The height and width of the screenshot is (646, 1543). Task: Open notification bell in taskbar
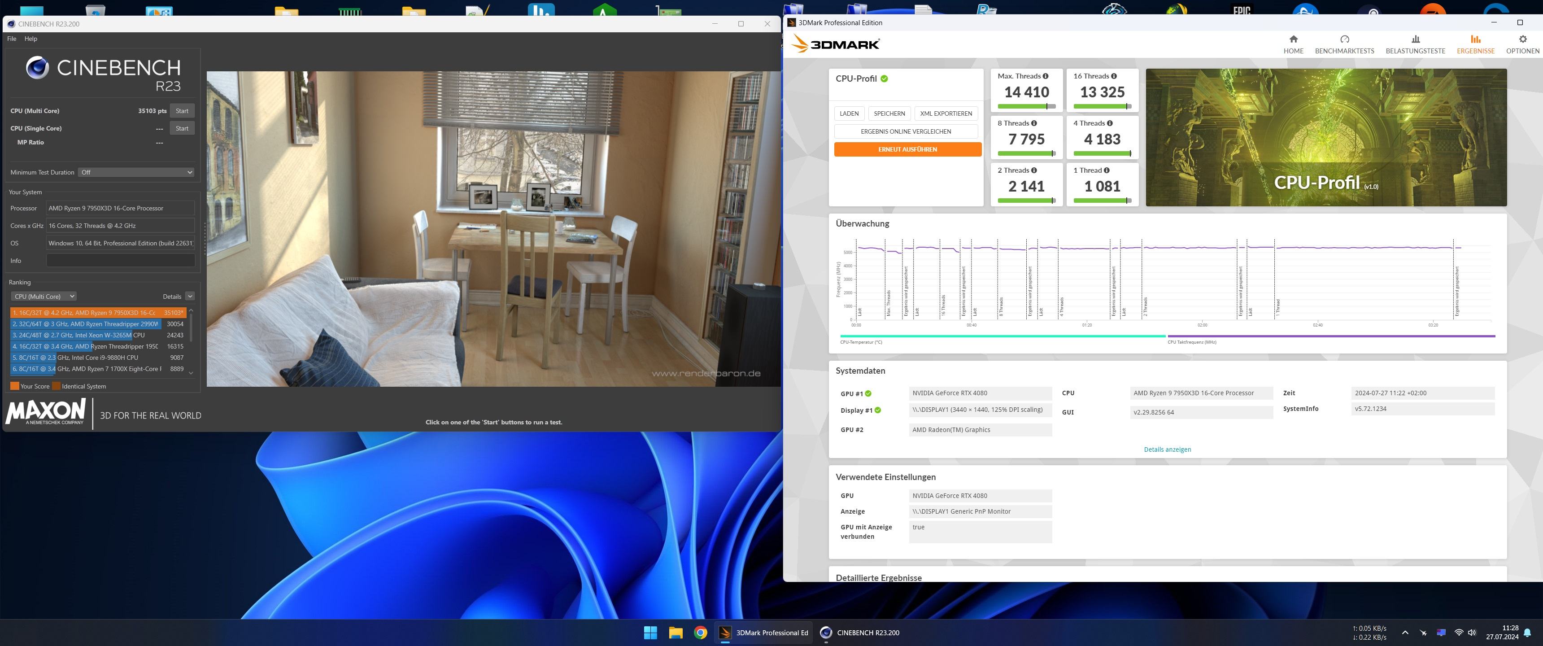tap(1527, 633)
